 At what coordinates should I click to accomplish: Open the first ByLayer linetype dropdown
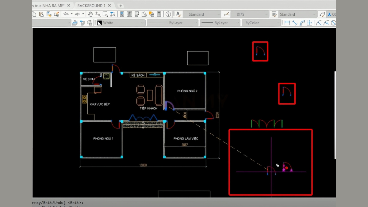[x=172, y=23]
